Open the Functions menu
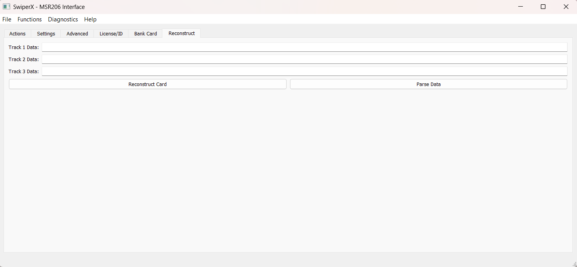577x267 pixels. point(30,19)
